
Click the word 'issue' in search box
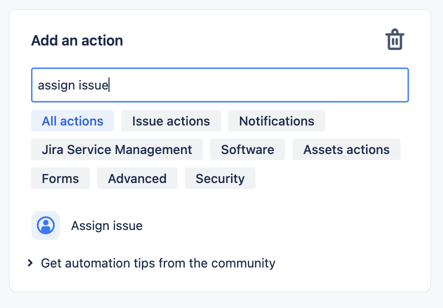point(94,85)
